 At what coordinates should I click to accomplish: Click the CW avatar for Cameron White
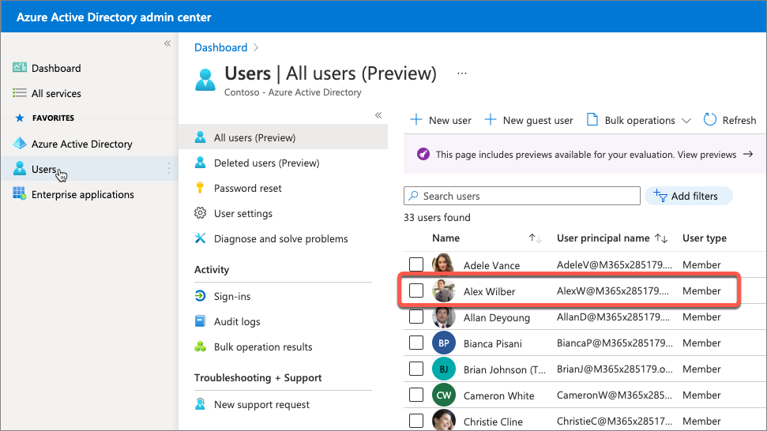click(x=444, y=395)
